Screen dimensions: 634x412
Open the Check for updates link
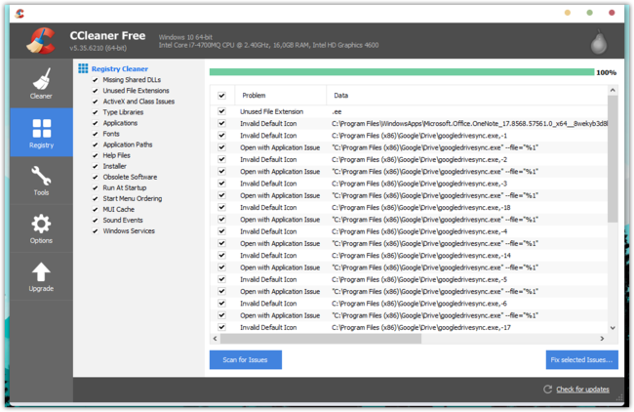click(582, 390)
